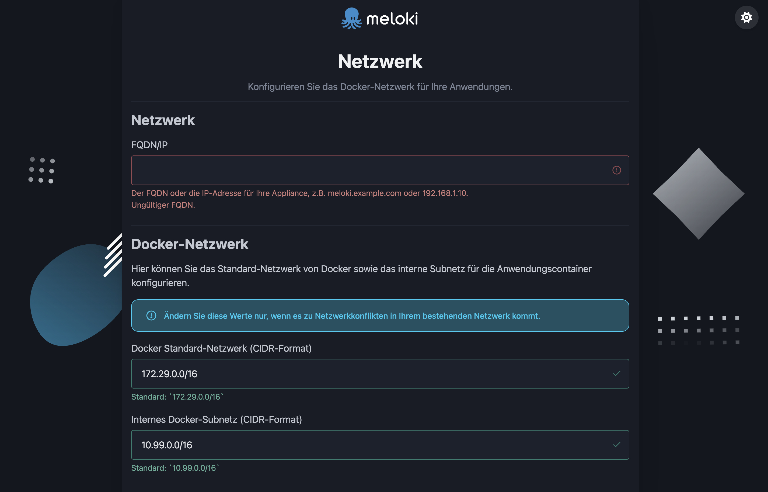Focus the empty FQDN/IP input field
This screenshot has height=492, width=768.
pos(380,170)
